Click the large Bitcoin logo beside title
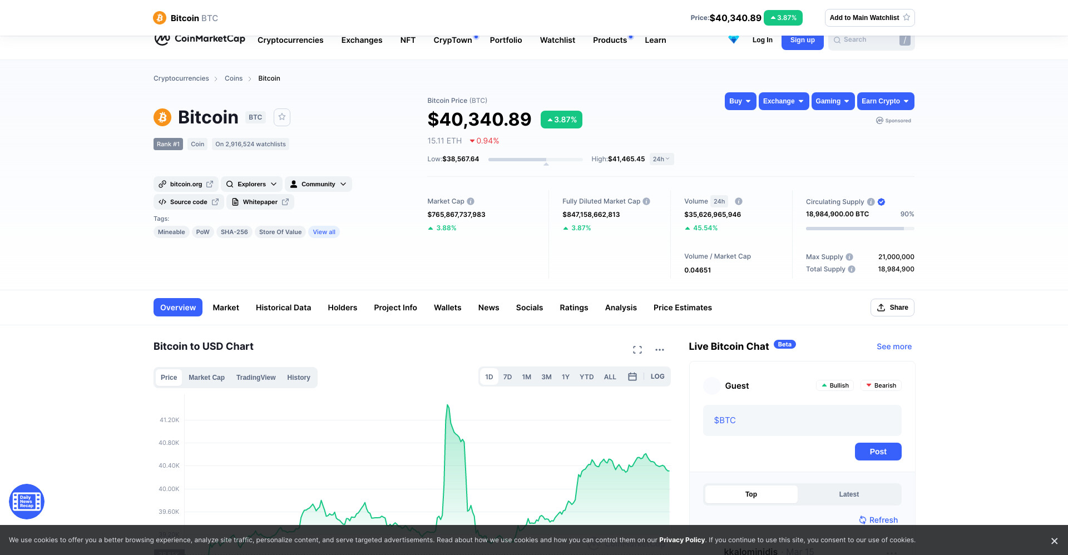 click(x=162, y=117)
